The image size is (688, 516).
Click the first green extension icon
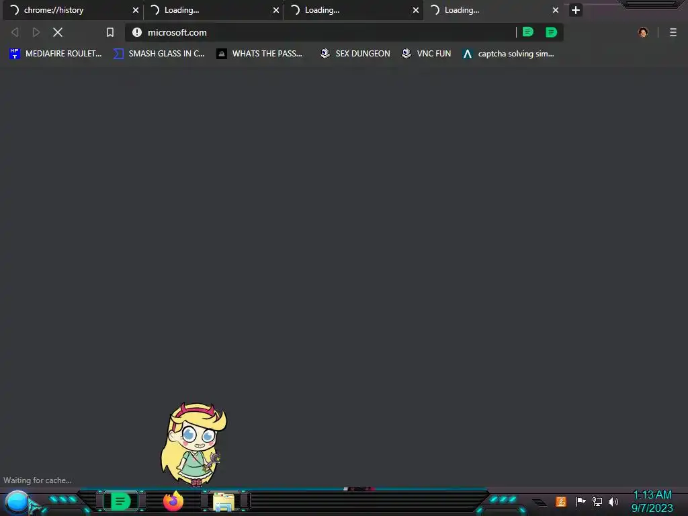528,32
